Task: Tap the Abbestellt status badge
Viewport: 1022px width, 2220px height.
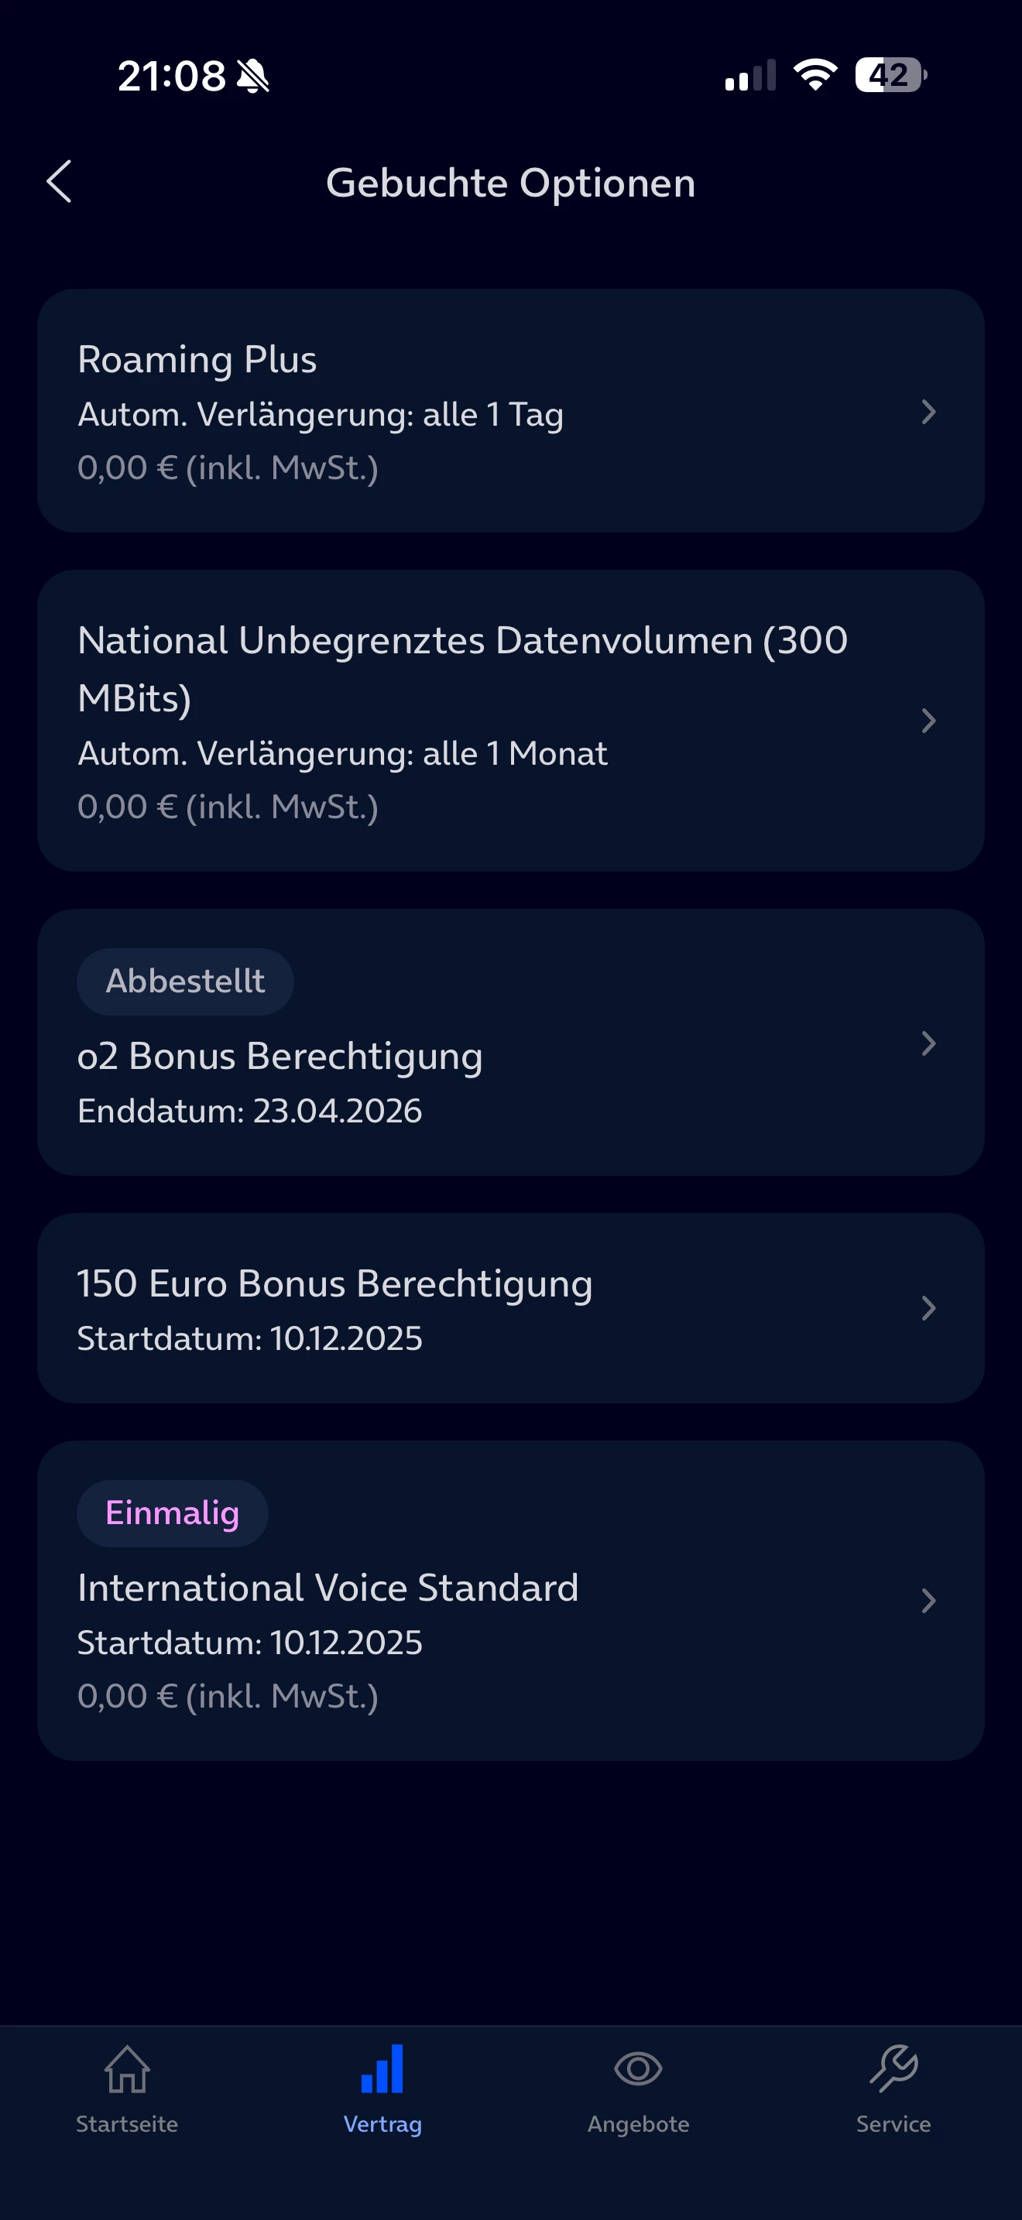Action: click(185, 982)
